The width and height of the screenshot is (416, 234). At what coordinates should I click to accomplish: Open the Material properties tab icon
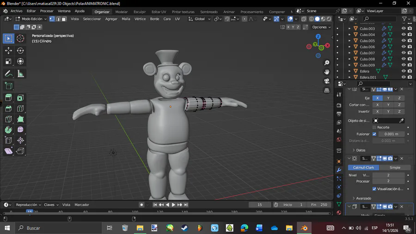[x=339, y=213]
